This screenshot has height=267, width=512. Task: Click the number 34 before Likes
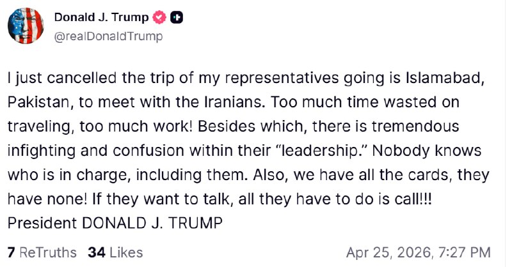97,252
